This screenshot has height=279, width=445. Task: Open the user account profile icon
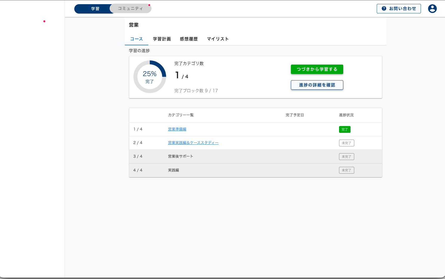point(432,9)
